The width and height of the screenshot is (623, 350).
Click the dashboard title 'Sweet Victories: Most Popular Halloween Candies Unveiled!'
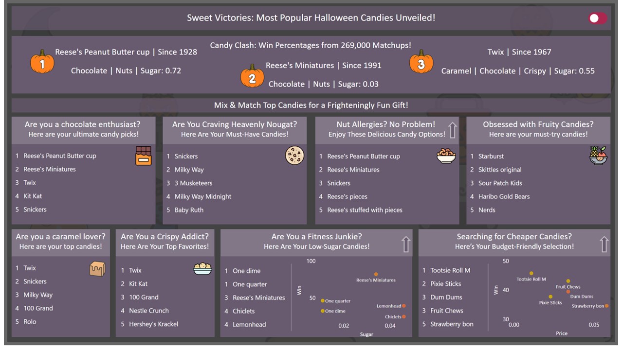click(x=311, y=18)
